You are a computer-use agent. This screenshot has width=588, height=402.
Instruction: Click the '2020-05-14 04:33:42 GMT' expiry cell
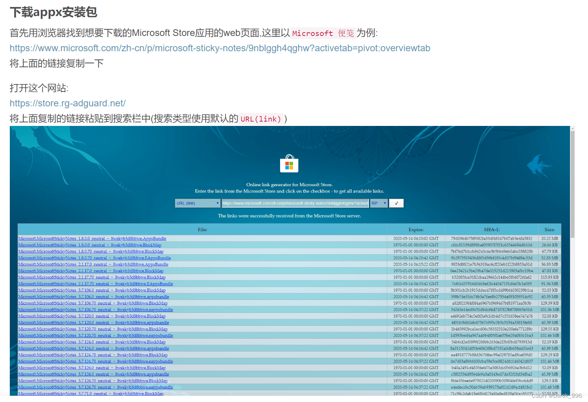tap(416, 284)
